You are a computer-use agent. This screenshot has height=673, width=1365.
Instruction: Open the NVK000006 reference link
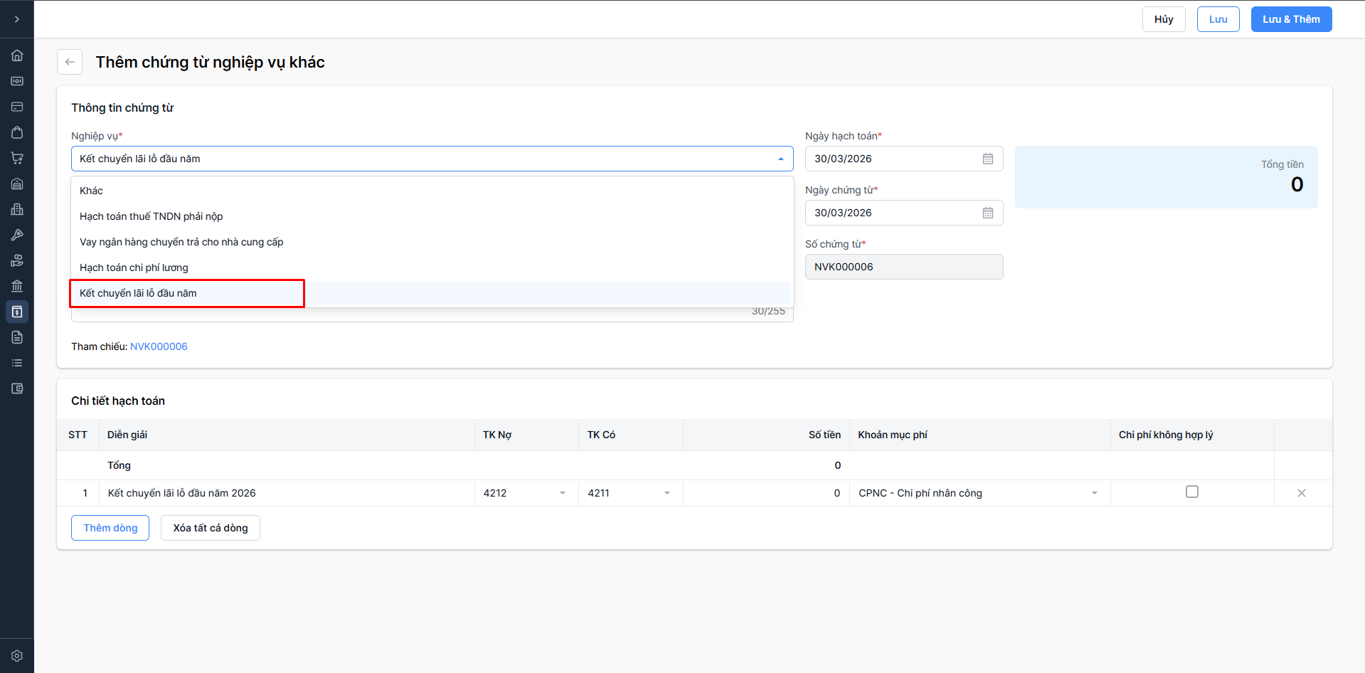(x=159, y=346)
